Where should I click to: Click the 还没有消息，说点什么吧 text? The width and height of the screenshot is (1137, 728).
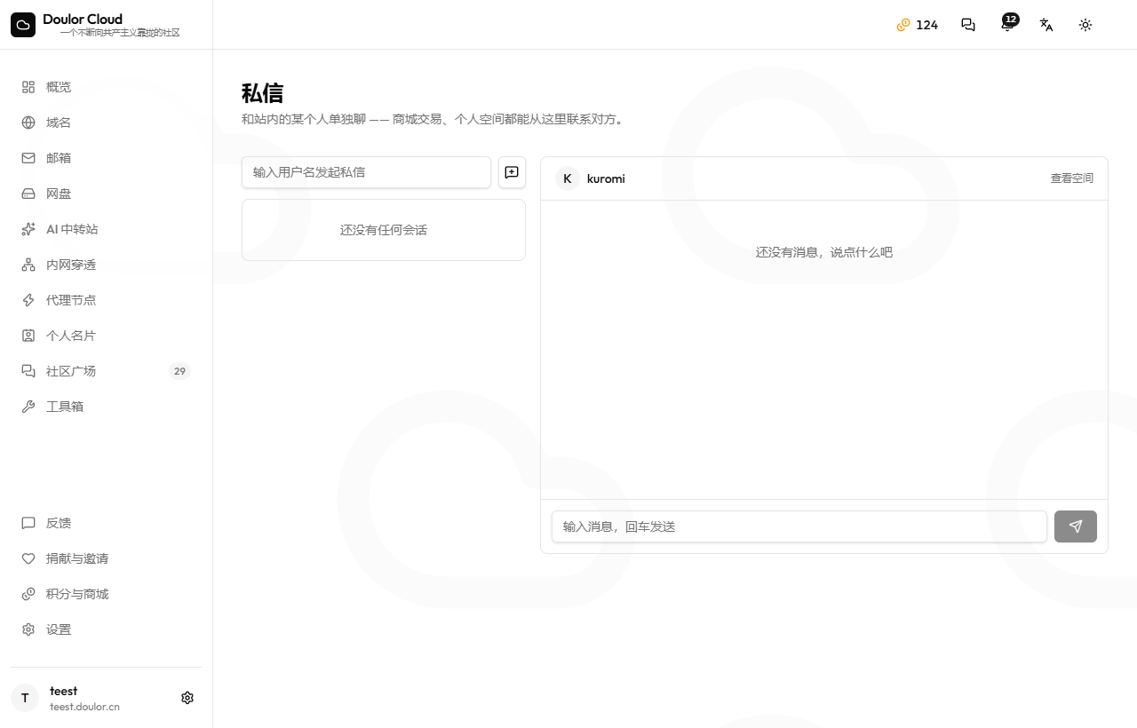(824, 252)
